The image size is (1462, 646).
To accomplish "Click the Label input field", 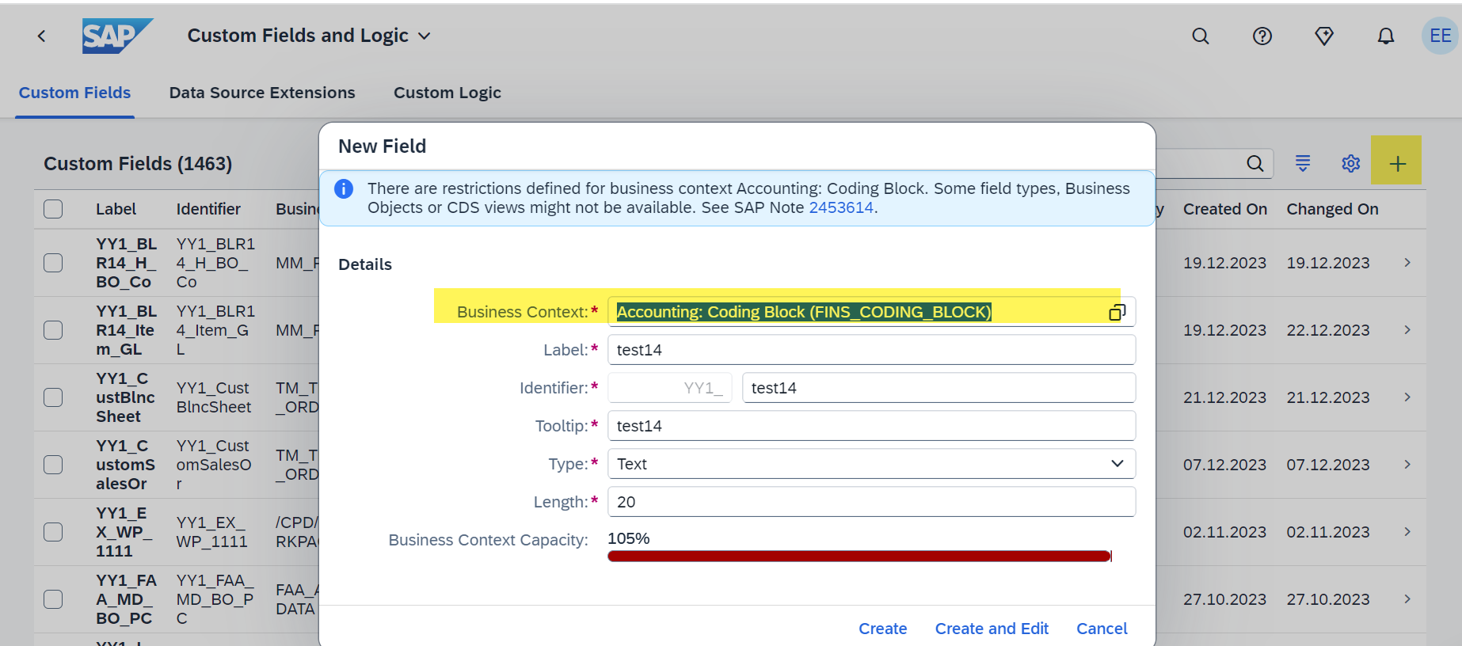I will pos(871,350).
